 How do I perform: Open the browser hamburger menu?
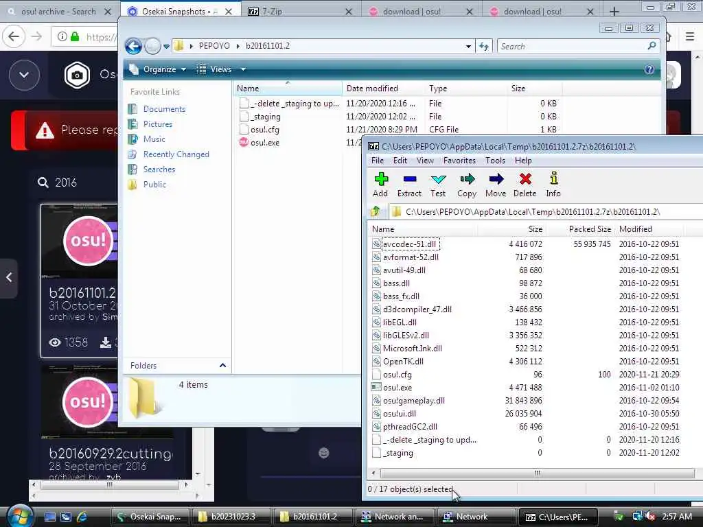point(690,36)
